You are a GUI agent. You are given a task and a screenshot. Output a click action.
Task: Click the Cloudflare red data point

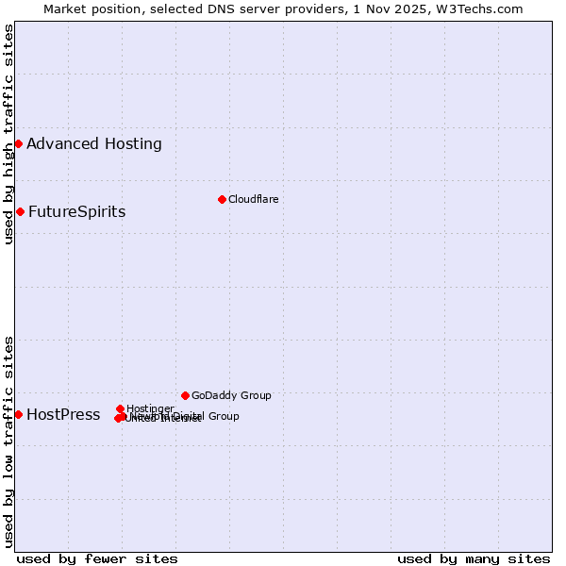[x=222, y=199]
